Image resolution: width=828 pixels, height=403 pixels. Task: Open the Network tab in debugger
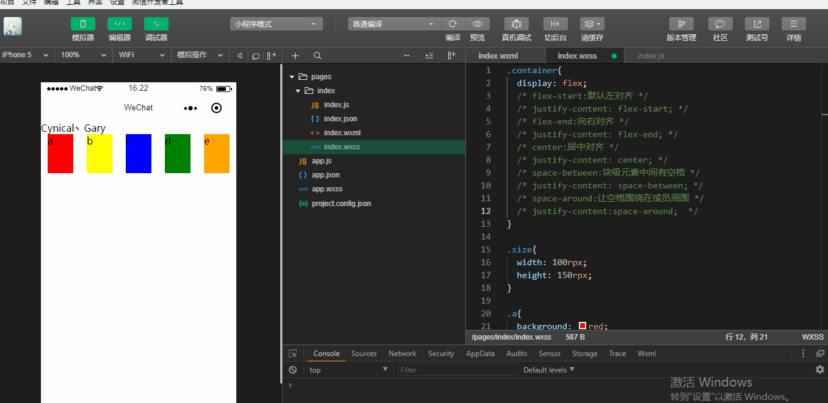click(x=402, y=354)
